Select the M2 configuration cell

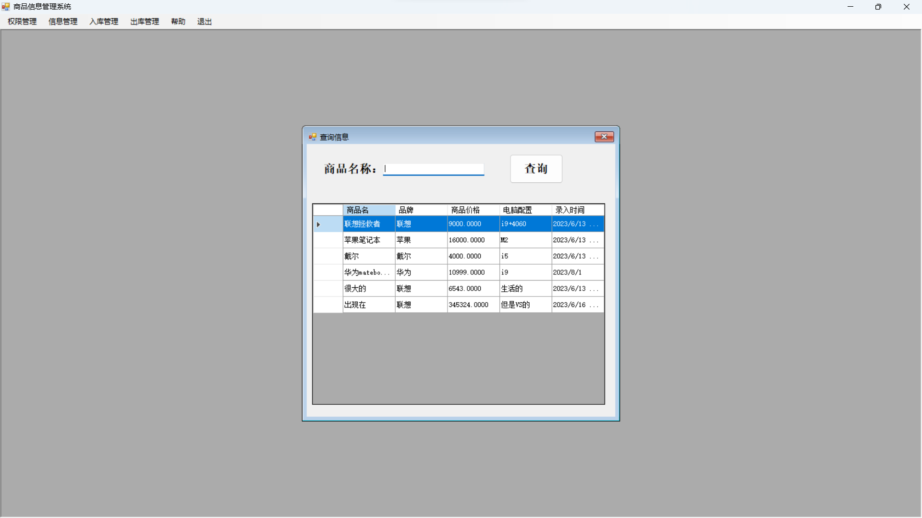coord(526,240)
